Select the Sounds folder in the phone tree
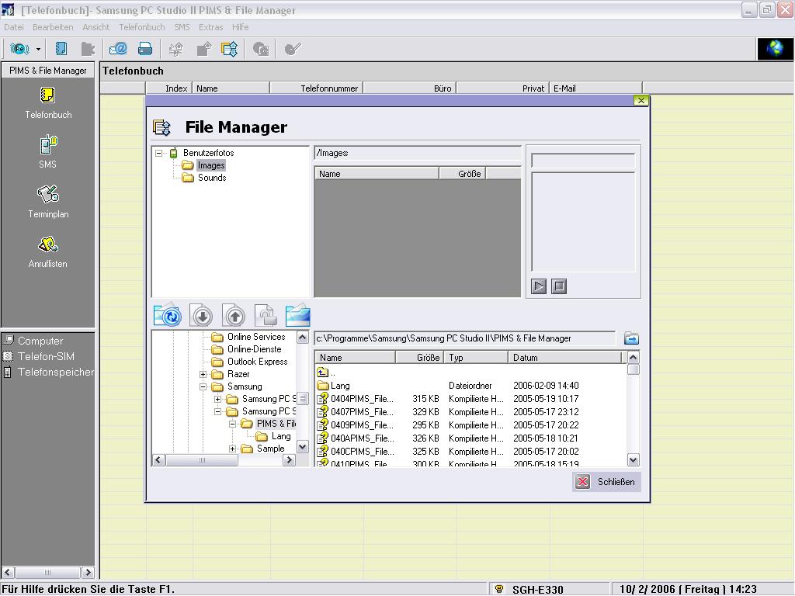The height and width of the screenshot is (596, 795). click(x=212, y=178)
